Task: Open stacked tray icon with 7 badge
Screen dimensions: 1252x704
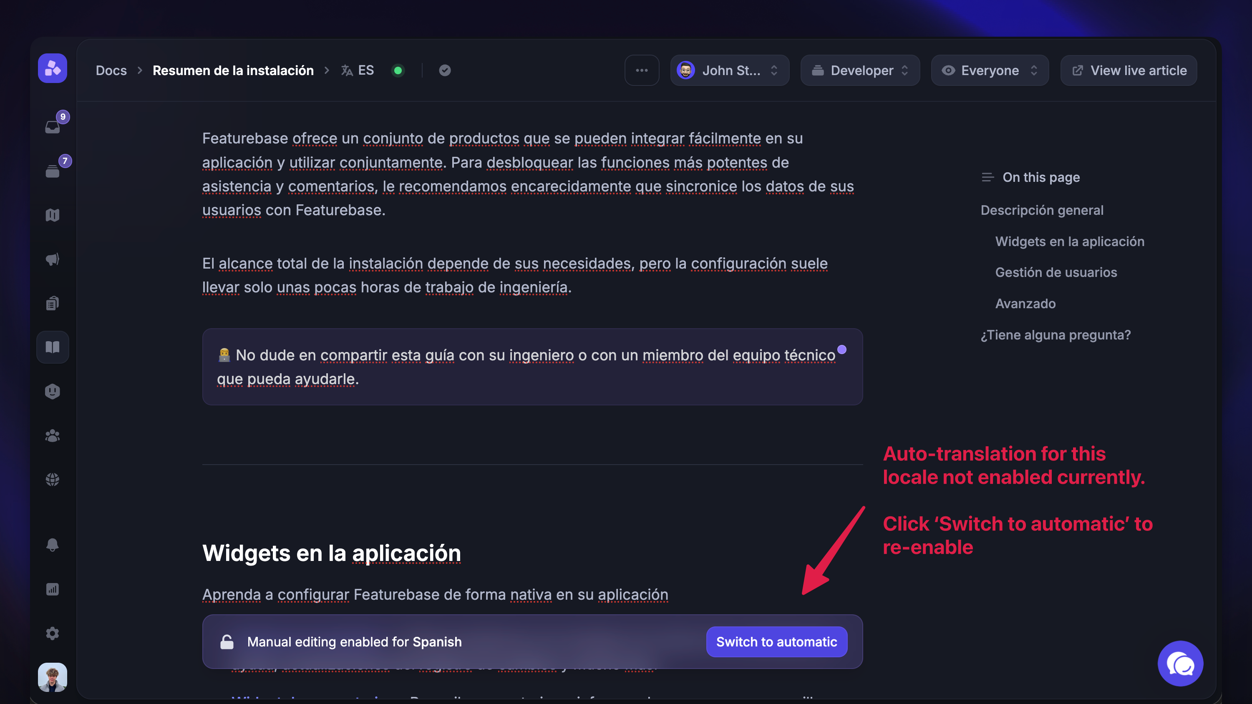Action: point(53,171)
